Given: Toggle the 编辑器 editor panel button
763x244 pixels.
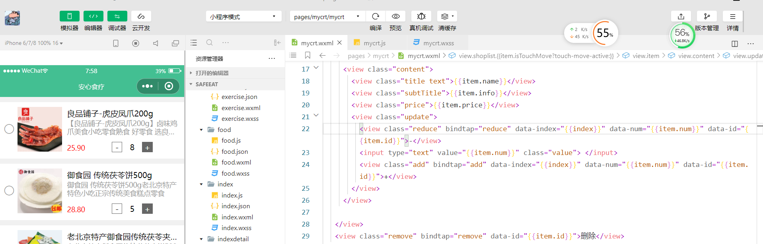Looking at the screenshot, I should coord(93,16).
